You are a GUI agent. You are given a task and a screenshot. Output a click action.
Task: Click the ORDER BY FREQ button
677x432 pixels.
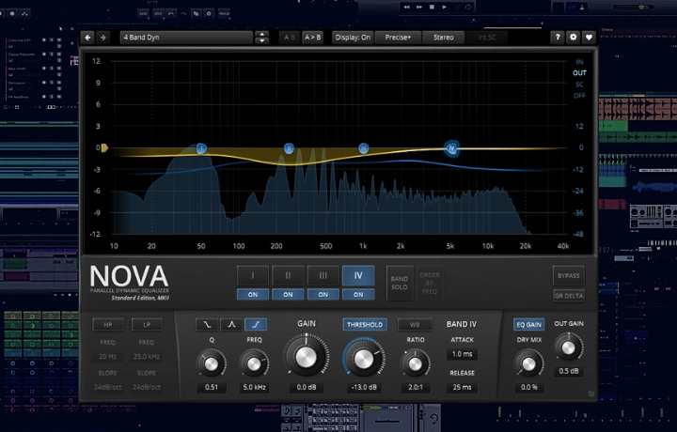(430, 283)
